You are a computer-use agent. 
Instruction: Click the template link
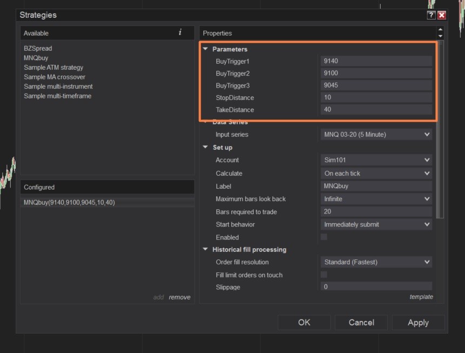[x=421, y=297]
